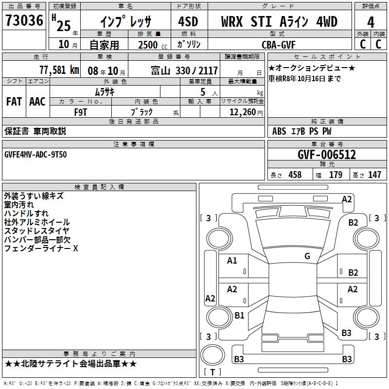Click inspector note スタッドレスタイヤ
This screenshot has width=389, height=389.
coord(36,230)
